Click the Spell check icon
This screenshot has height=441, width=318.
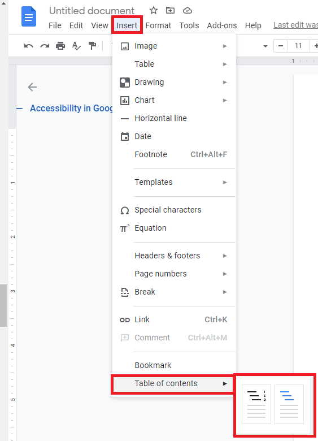pos(76,46)
